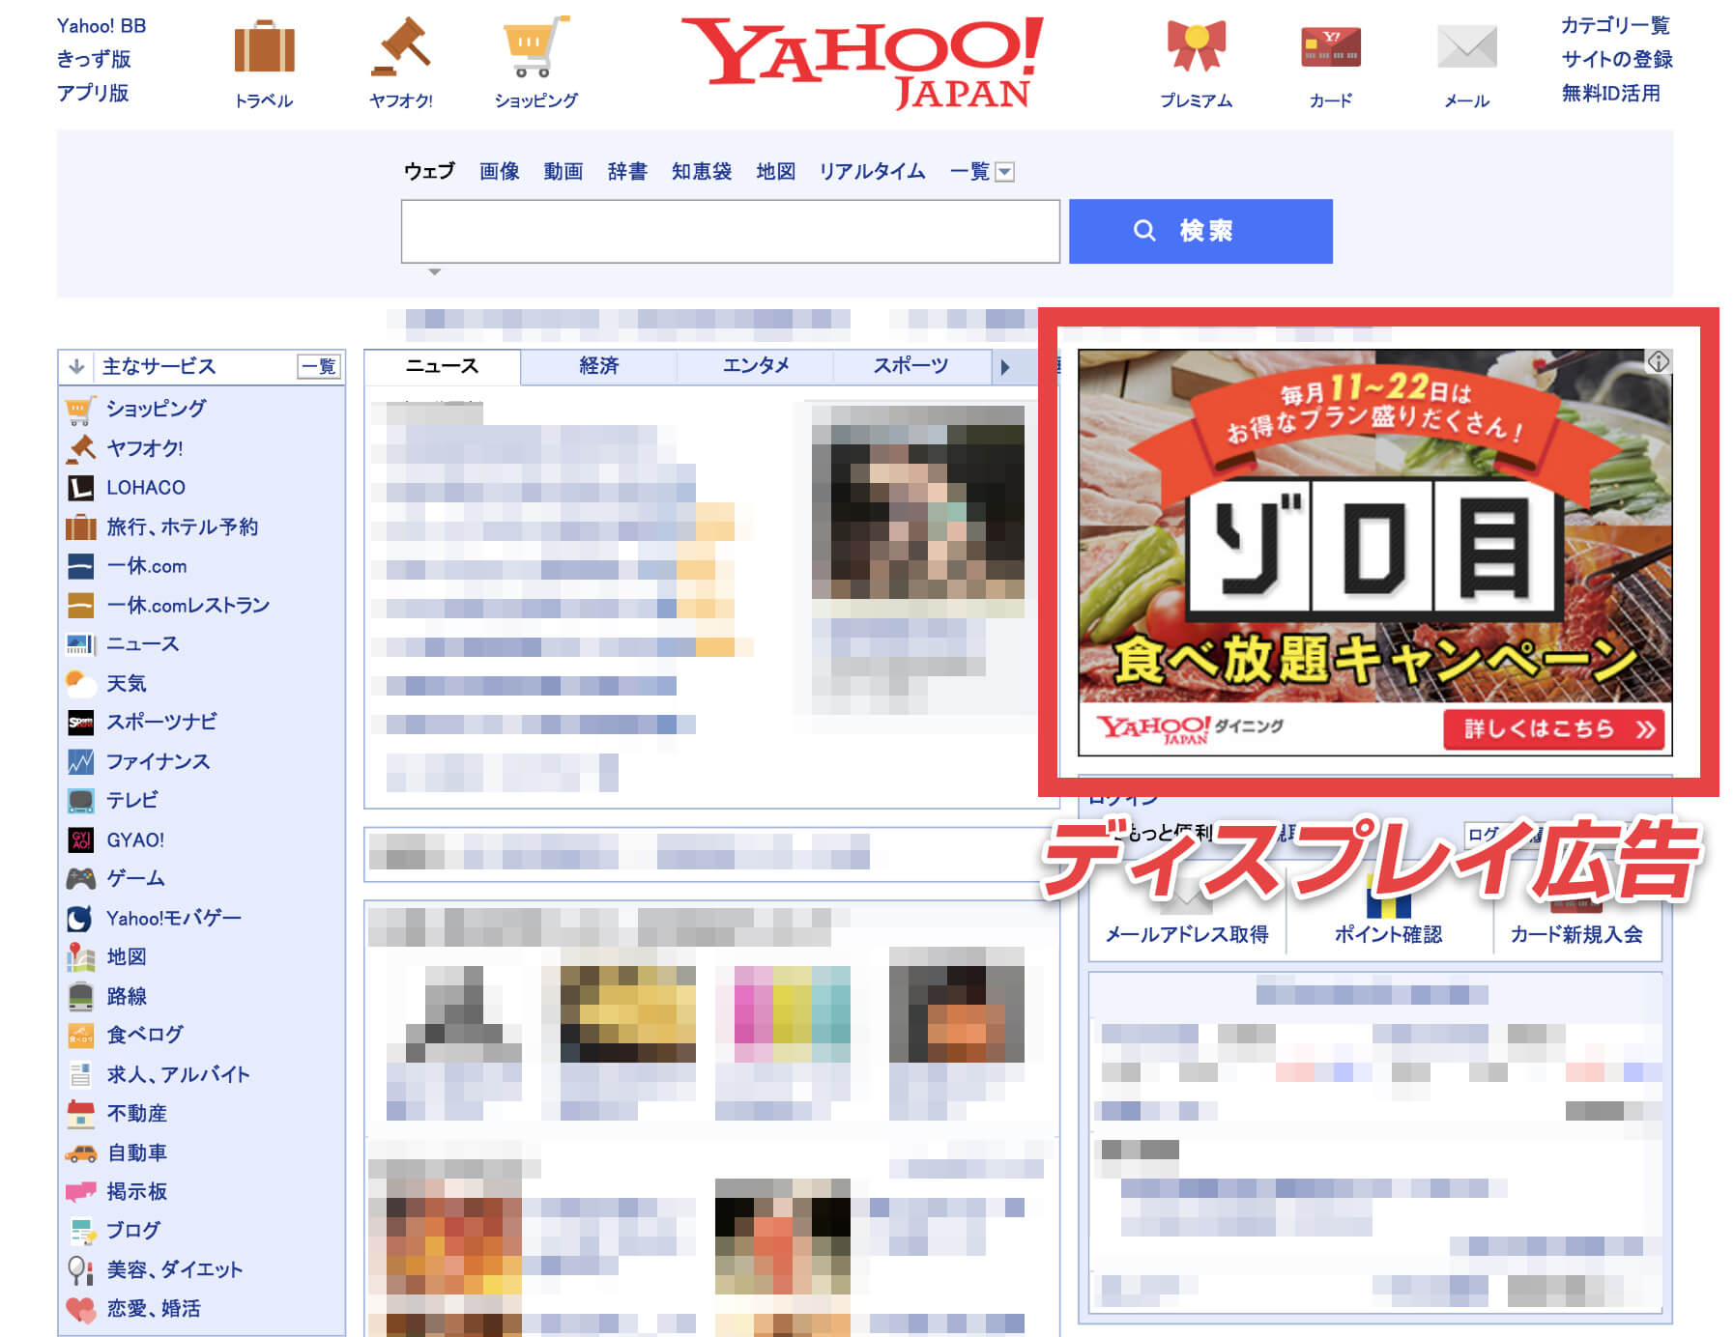1734x1337 pixels.
Task: Open 一休.comレストラン in services list
Action: [x=188, y=605]
